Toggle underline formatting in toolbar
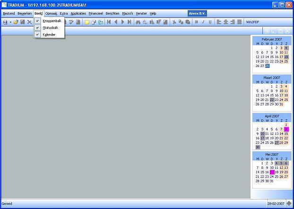The width and height of the screenshot is (294, 209). (x=210, y=22)
